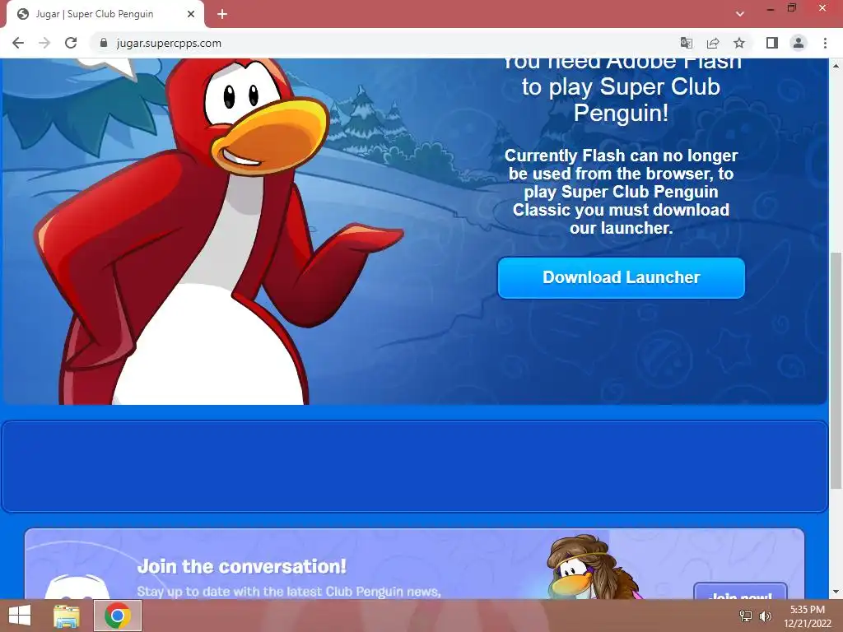This screenshot has height=632, width=843.
Task: Click the Chrome taskbar icon
Action: point(118,616)
